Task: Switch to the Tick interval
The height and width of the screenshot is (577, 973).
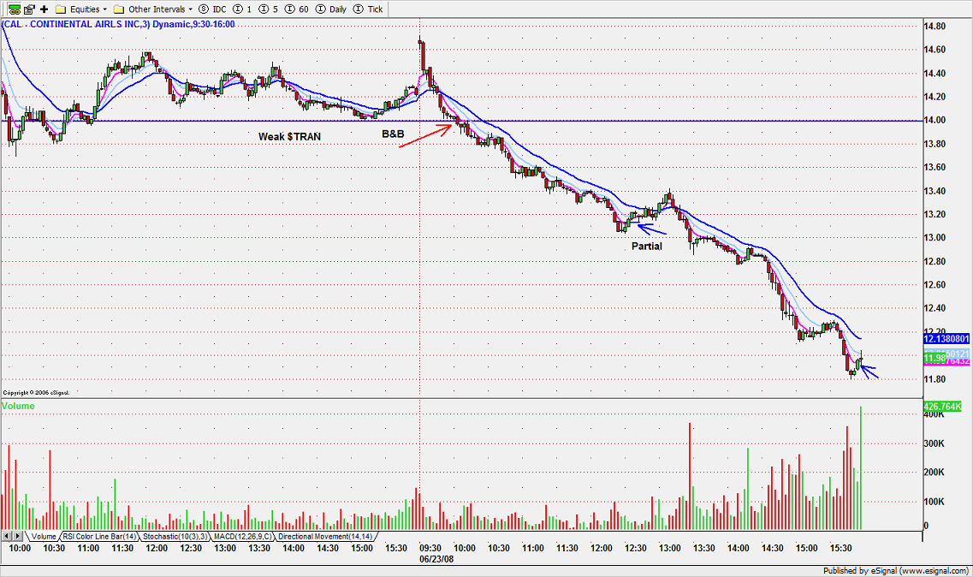Action: pyautogui.click(x=368, y=9)
